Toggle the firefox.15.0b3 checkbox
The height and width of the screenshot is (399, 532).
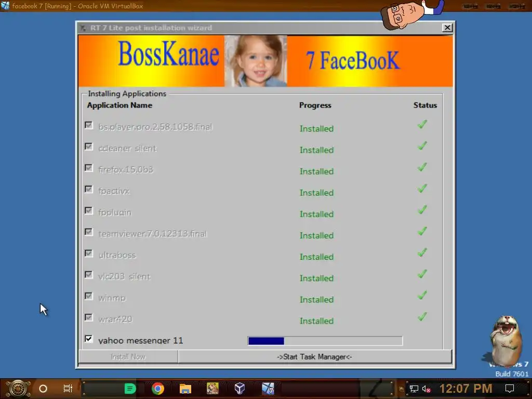pyautogui.click(x=88, y=168)
